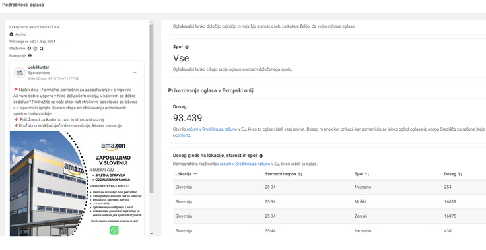Click the Kategorije briefcase icon
Image resolution: width=486 pixels, height=250 pixels.
(x=30, y=56)
